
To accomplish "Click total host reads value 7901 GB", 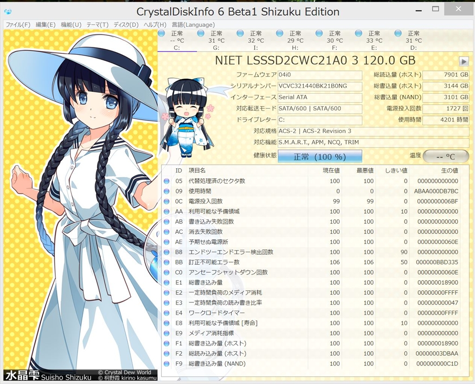I will [x=446, y=75].
